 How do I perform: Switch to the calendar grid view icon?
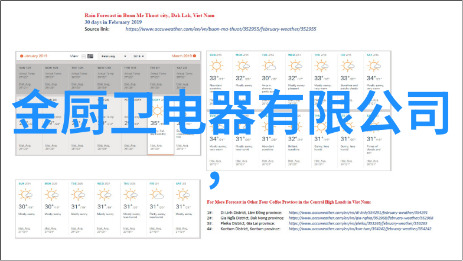tap(90, 56)
